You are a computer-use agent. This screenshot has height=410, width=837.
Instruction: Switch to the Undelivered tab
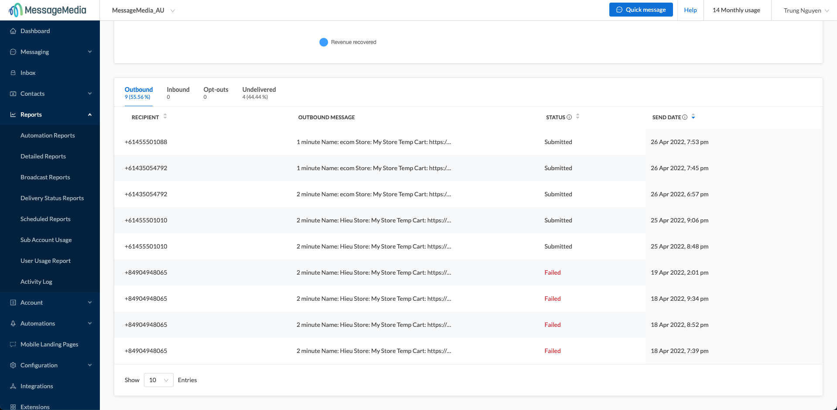click(259, 93)
